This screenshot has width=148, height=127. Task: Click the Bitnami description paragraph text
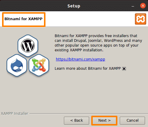[98, 43]
